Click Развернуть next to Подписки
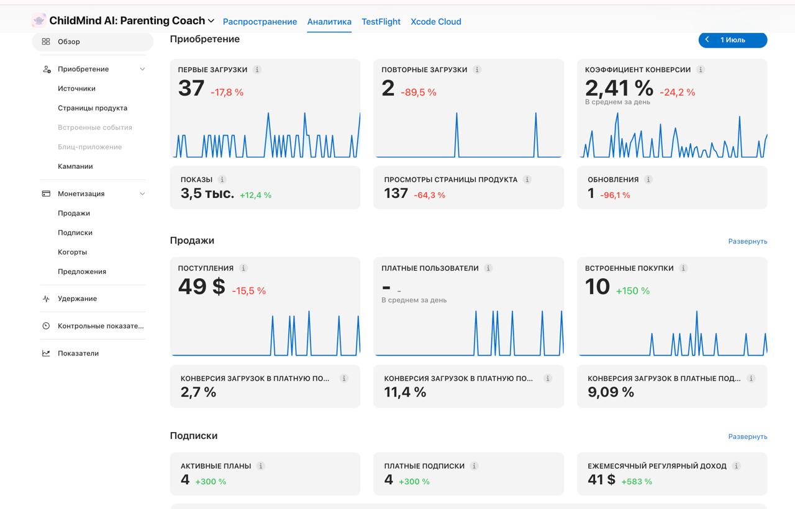The image size is (795, 509). click(748, 437)
